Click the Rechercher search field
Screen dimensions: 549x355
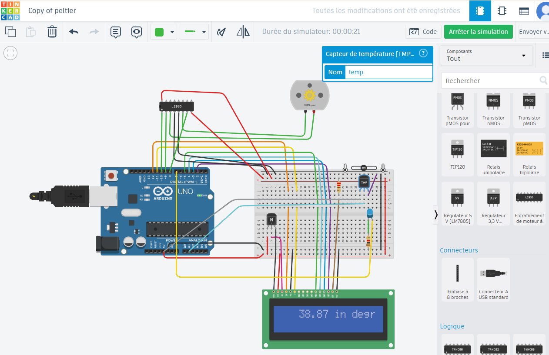tap(489, 81)
